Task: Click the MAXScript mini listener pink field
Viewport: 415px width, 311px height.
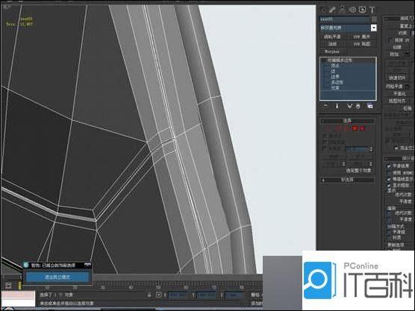Action: 17,295
